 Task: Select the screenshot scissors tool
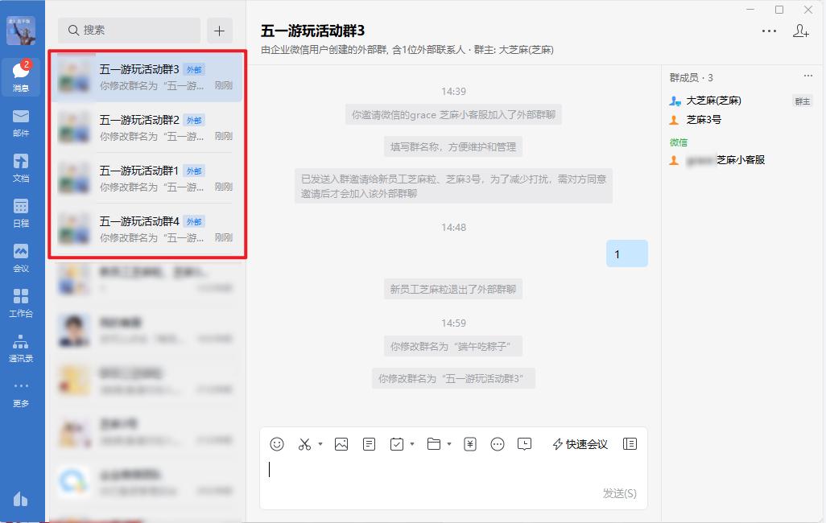pyautogui.click(x=304, y=443)
